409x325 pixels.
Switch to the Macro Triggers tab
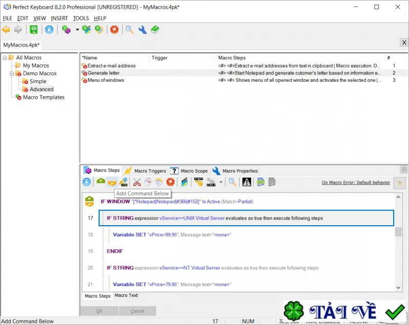point(146,171)
